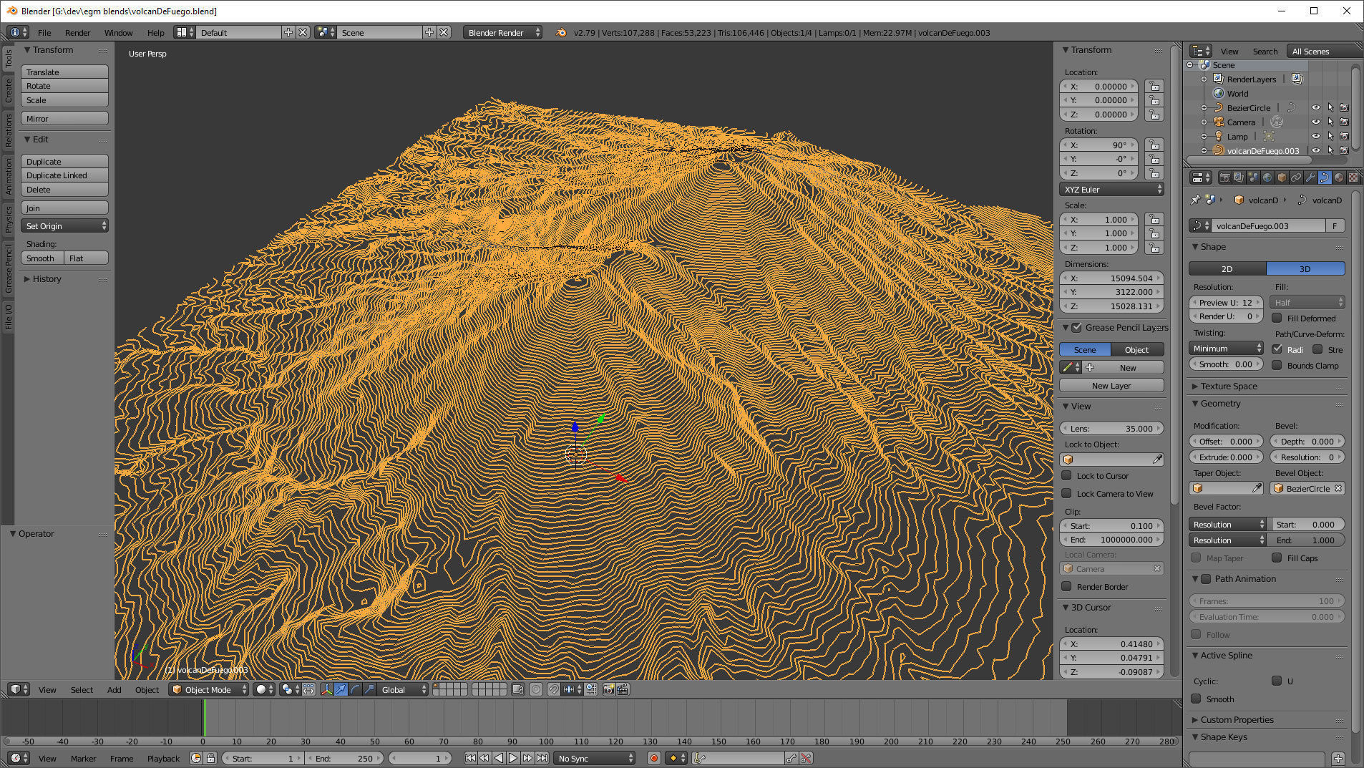Select the translate manipulator arrow icon
The image size is (1364, 768).
[x=341, y=689]
